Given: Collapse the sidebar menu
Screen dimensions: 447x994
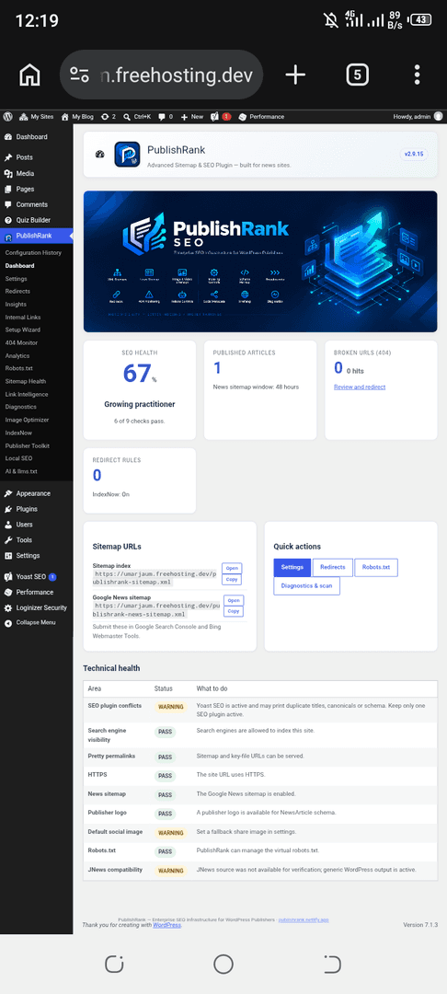Looking at the screenshot, I should [36, 622].
